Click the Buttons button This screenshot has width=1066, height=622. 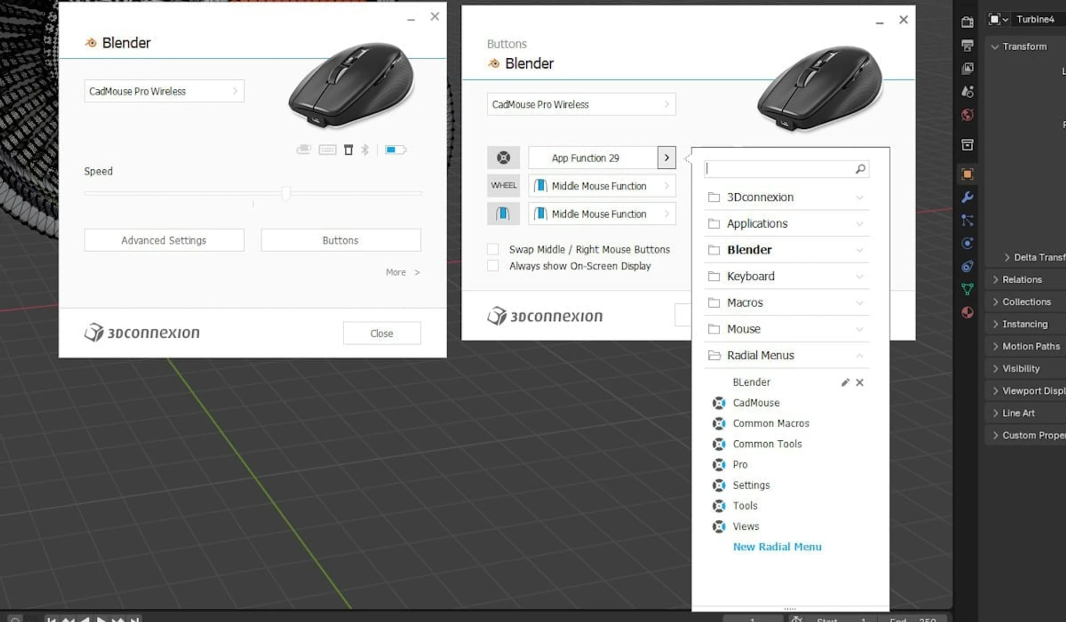[340, 240]
